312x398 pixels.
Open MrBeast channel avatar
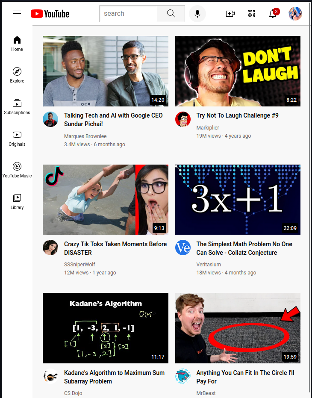pyautogui.click(x=183, y=376)
